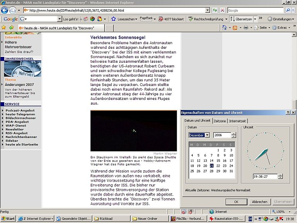Click the search magnifier icon
This screenshot has height=223, width=297.
pos(287,10)
